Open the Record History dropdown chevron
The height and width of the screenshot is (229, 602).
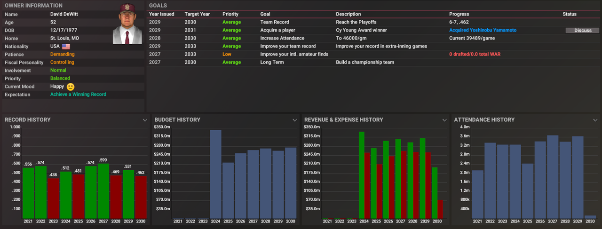tap(145, 120)
